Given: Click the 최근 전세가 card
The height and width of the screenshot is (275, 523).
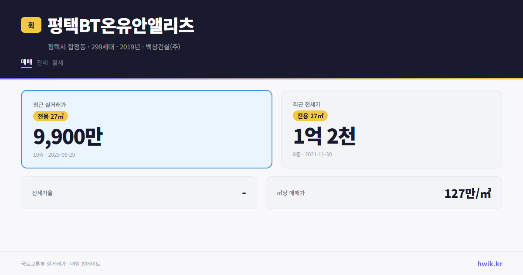Looking at the screenshot, I should [x=391, y=129].
